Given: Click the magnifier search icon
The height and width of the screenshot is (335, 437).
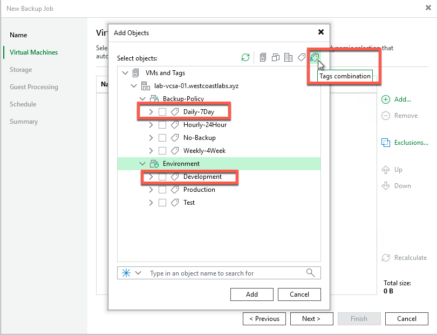Looking at the screenshot, I should (x=311, y=273).
